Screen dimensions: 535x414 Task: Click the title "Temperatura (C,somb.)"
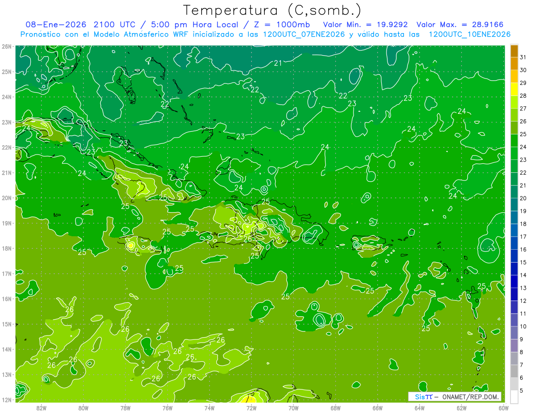[272, 10]
